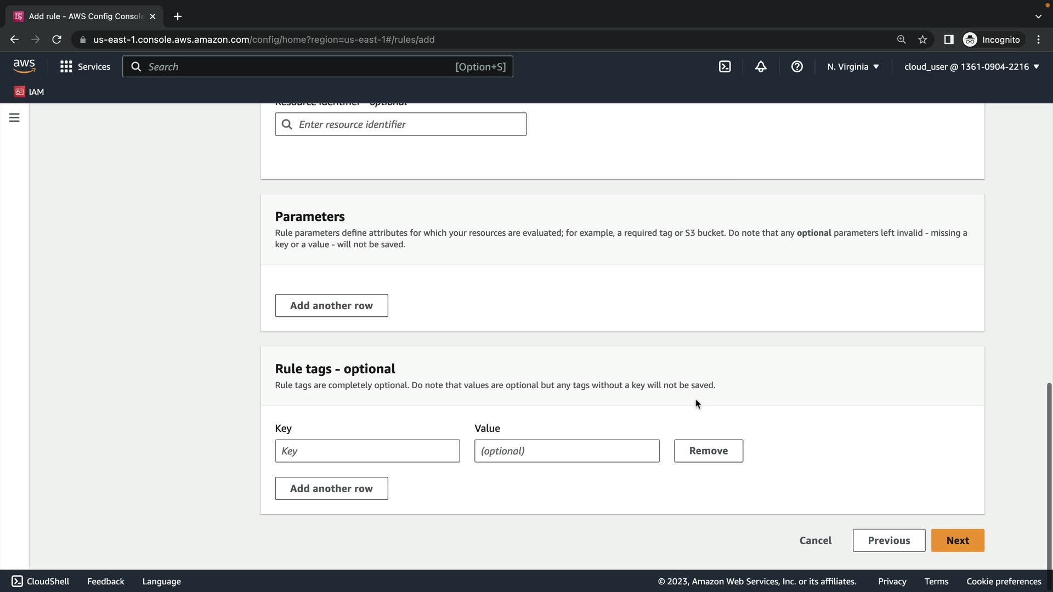1053x592 pixels.
Task: Click the AWS logo home icon
Action: click(x=24, y=66)
